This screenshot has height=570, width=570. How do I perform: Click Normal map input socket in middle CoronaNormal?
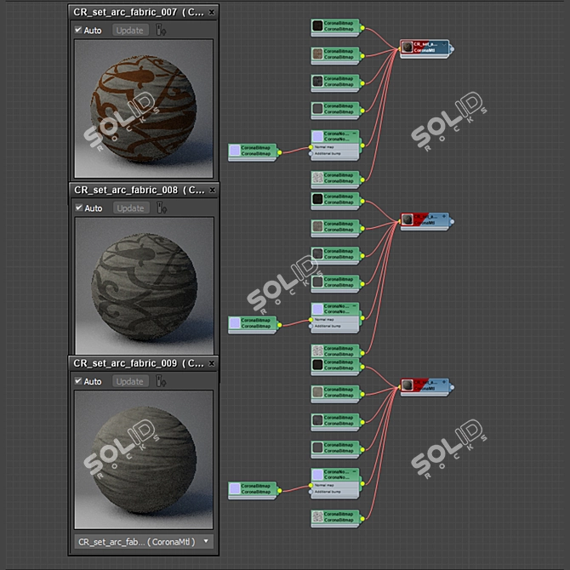pos(311,320)
